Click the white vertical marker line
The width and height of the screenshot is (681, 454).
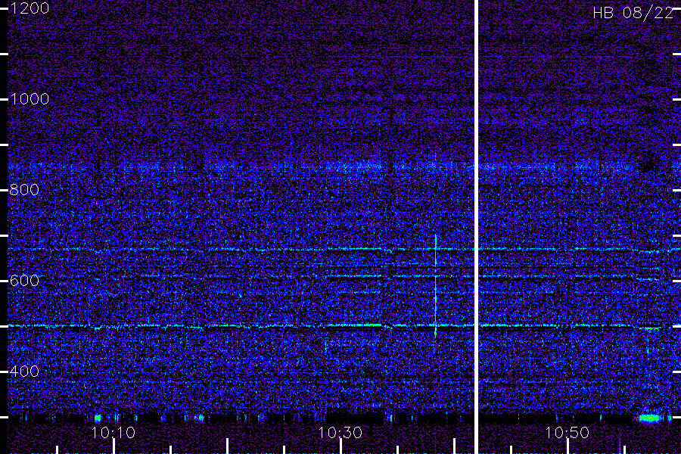click(476, 227)
